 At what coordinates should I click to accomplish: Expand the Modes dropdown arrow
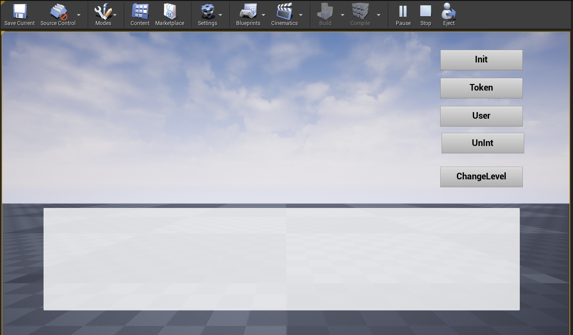115,15
